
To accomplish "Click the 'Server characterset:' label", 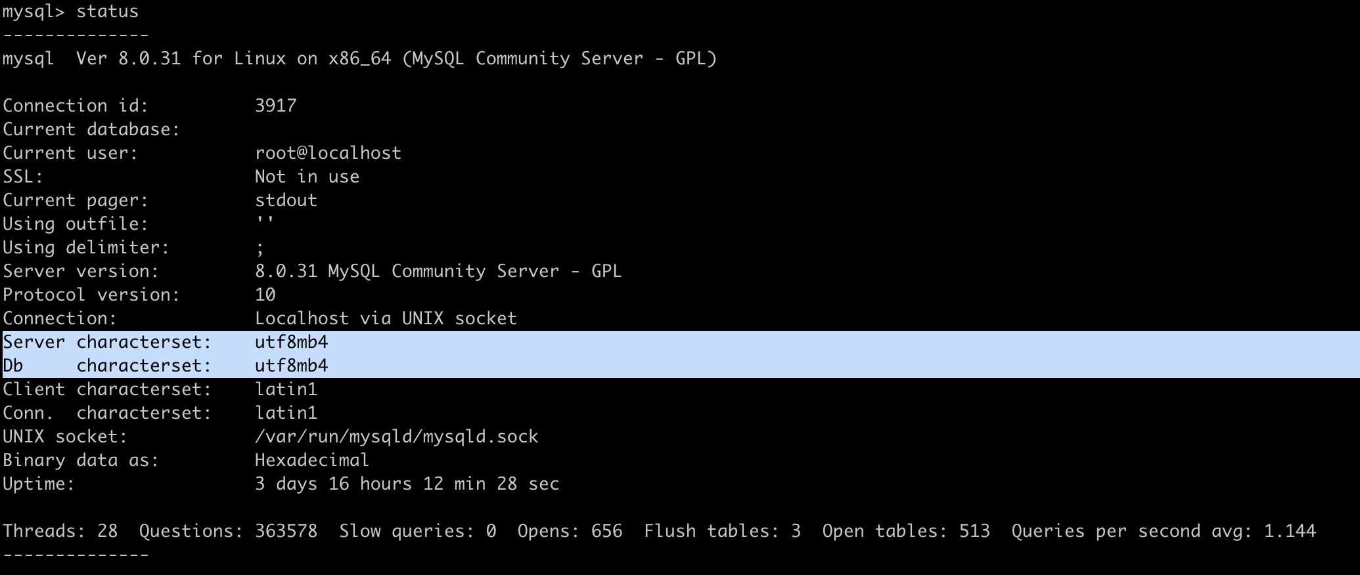I will [x=107, y=342].
